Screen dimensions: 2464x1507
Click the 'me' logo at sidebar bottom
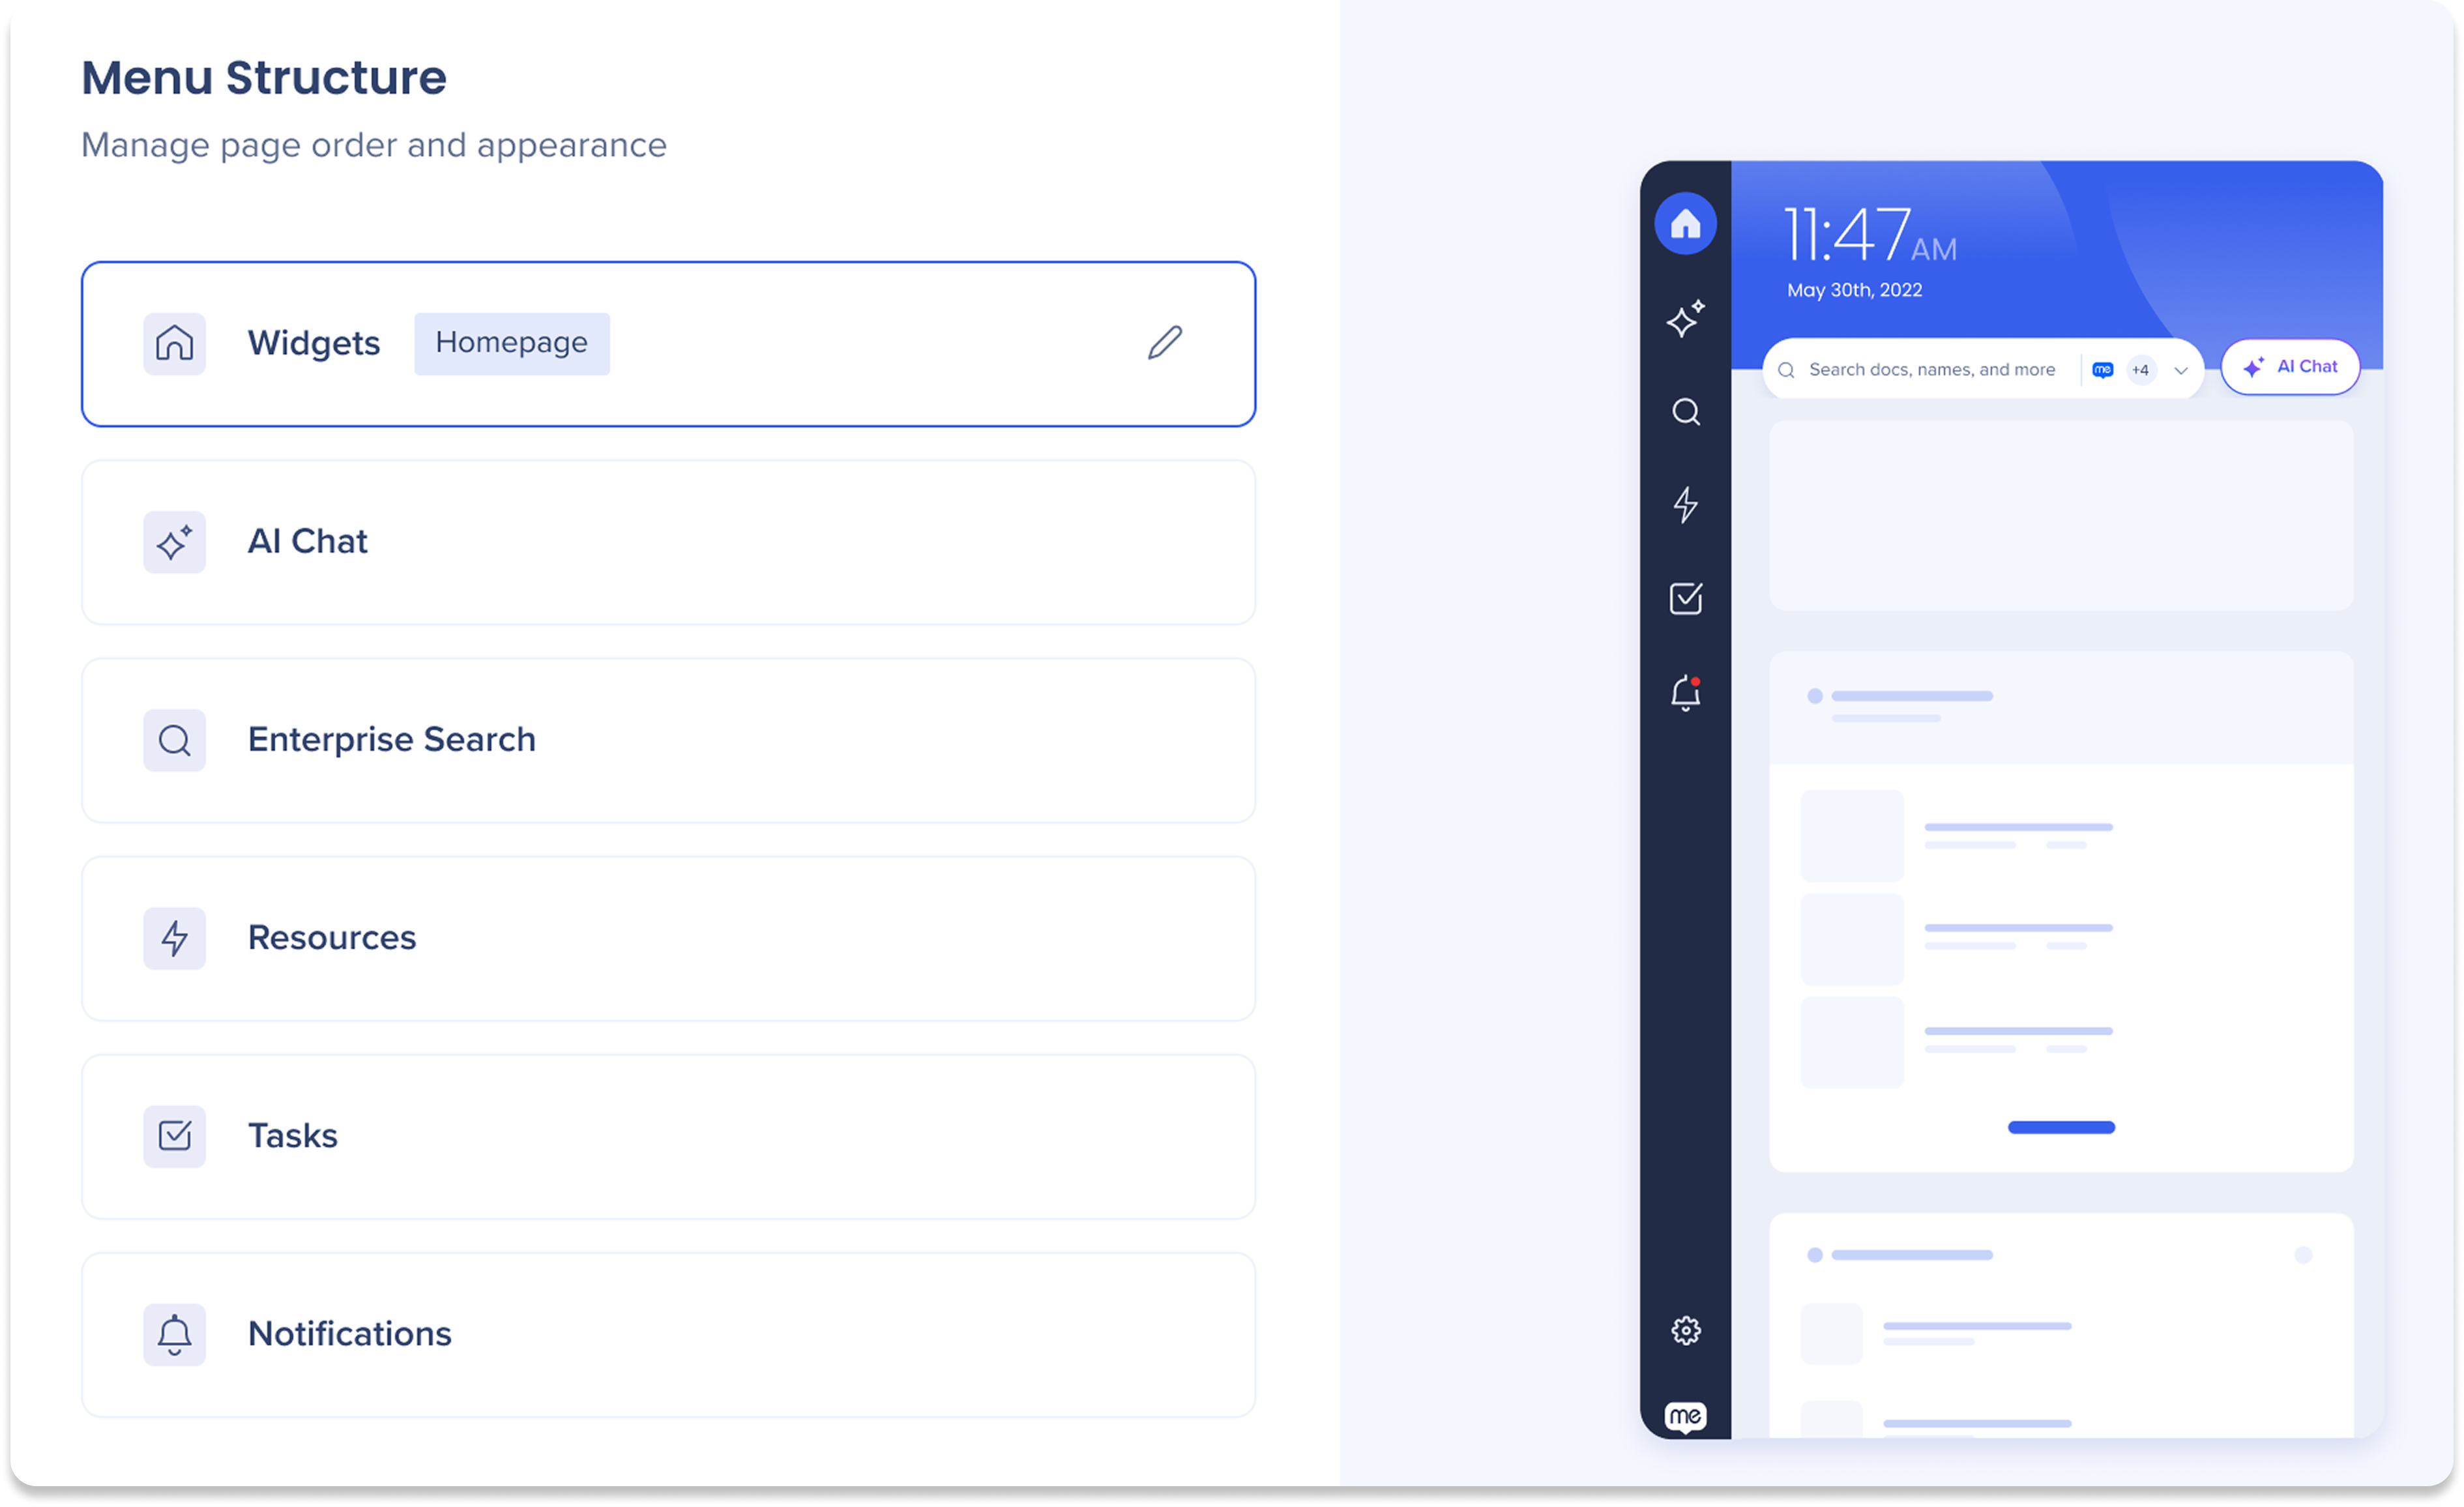(1685, 1416)
